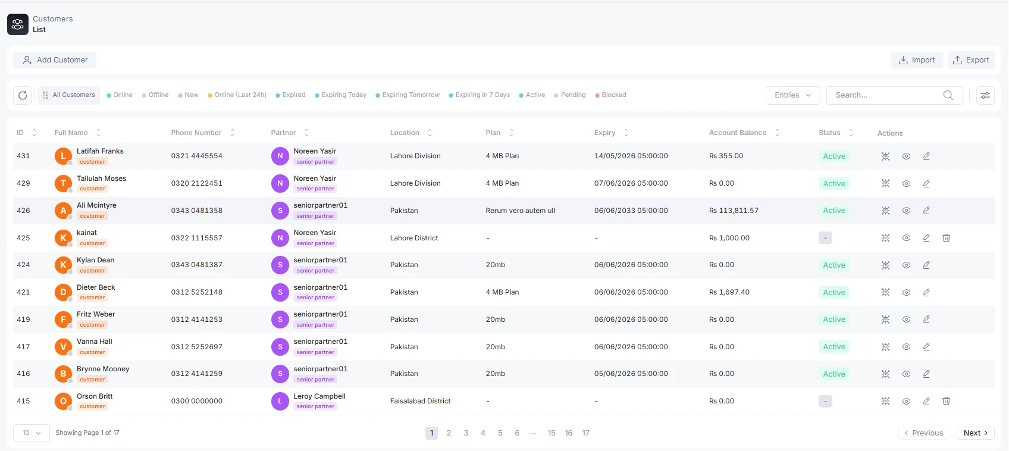Open the table filter settings icon

point(985,95)
